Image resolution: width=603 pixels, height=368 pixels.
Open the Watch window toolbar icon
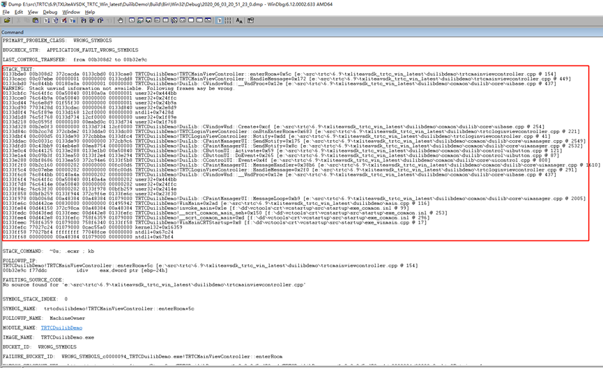click(140, 20)
